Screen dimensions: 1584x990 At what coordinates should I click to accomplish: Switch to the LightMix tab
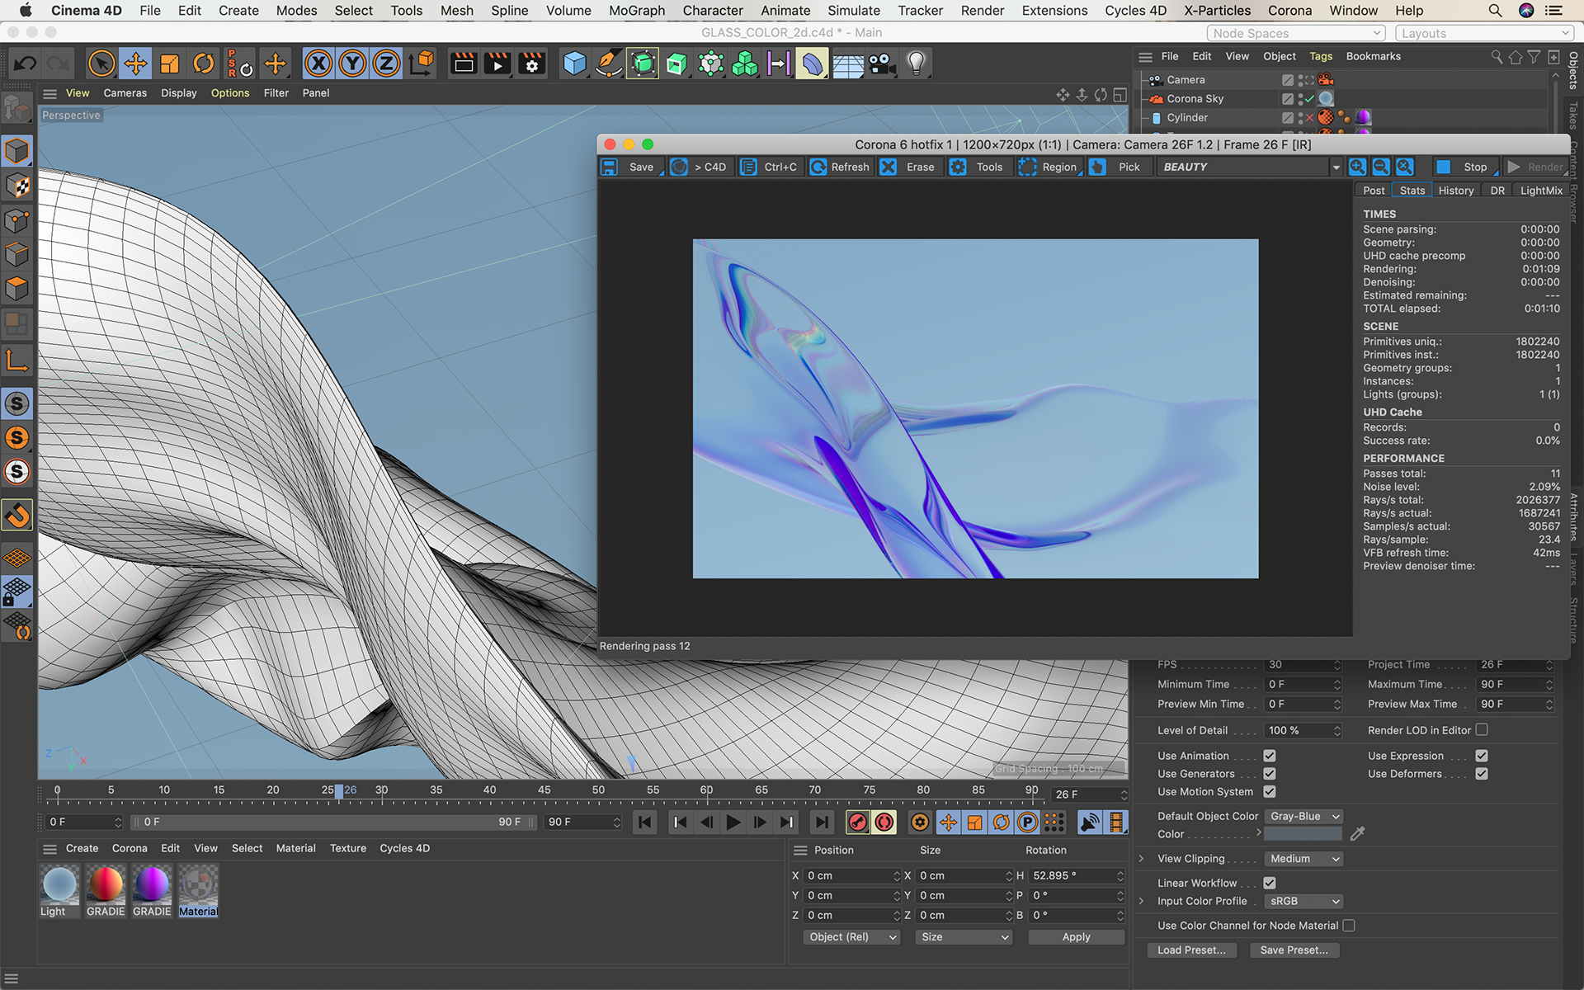click(1540, 191)
